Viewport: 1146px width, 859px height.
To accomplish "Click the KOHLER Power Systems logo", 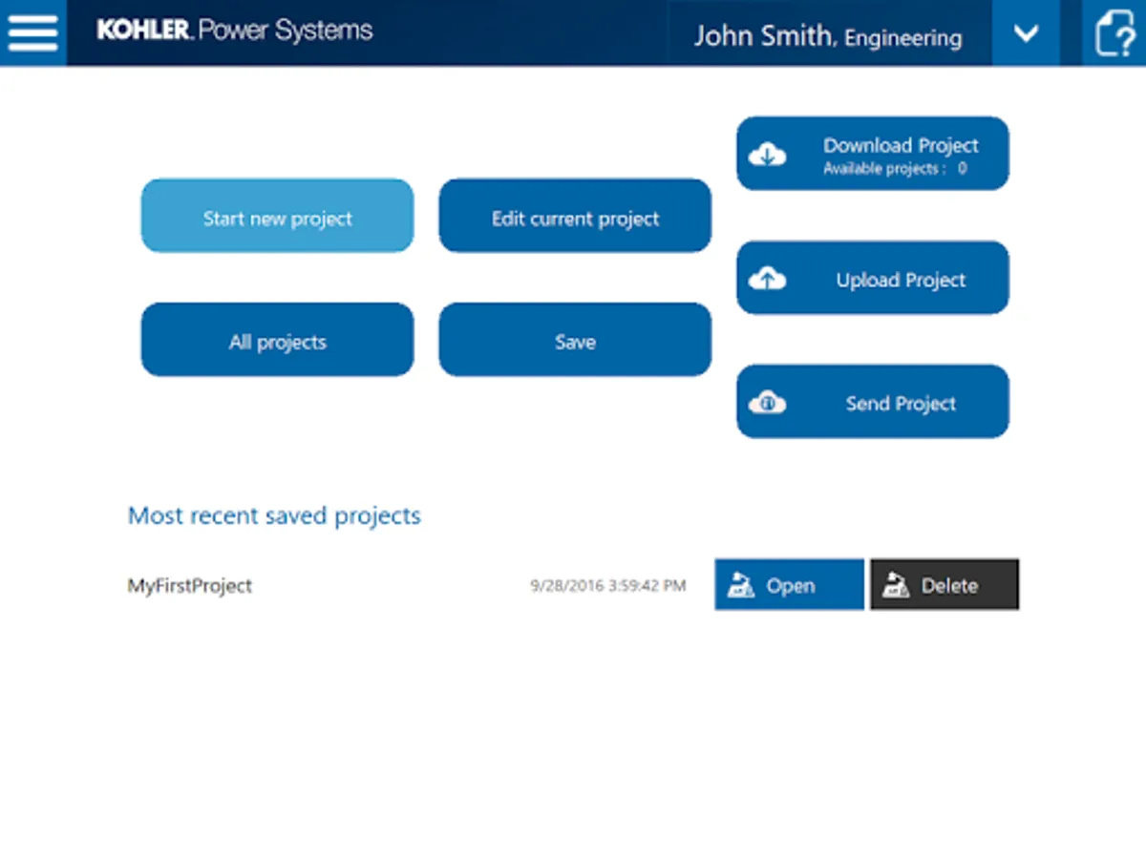I will [x=235, y=31].
